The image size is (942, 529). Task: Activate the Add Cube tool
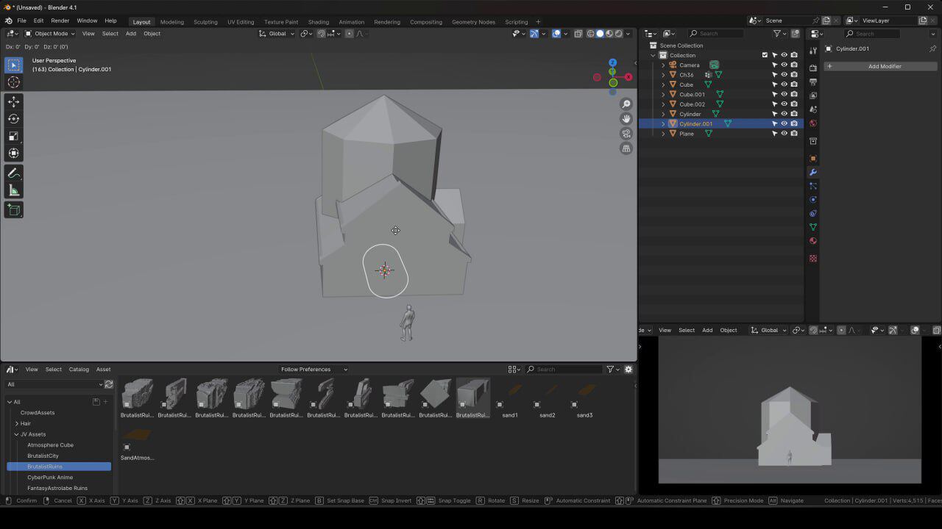pos(13,209)
